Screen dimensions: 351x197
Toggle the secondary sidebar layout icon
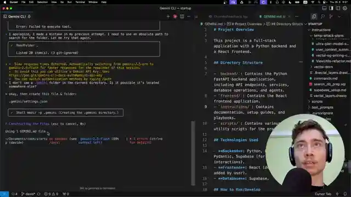[x=338, y=8]
